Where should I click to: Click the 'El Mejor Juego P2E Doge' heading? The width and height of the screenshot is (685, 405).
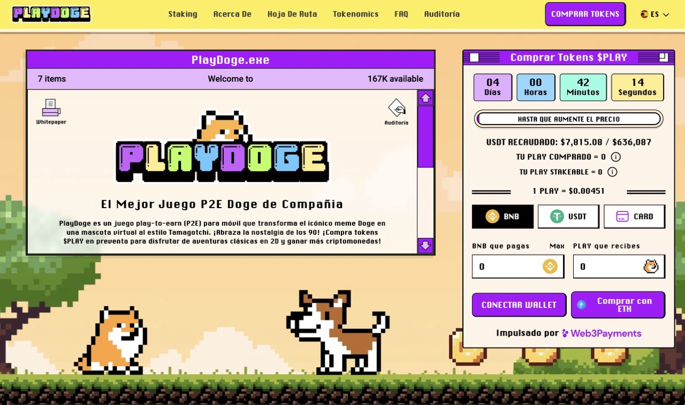222,204
